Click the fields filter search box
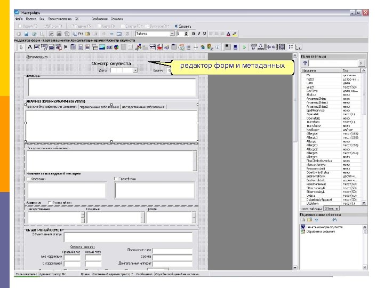 point(333,63)
